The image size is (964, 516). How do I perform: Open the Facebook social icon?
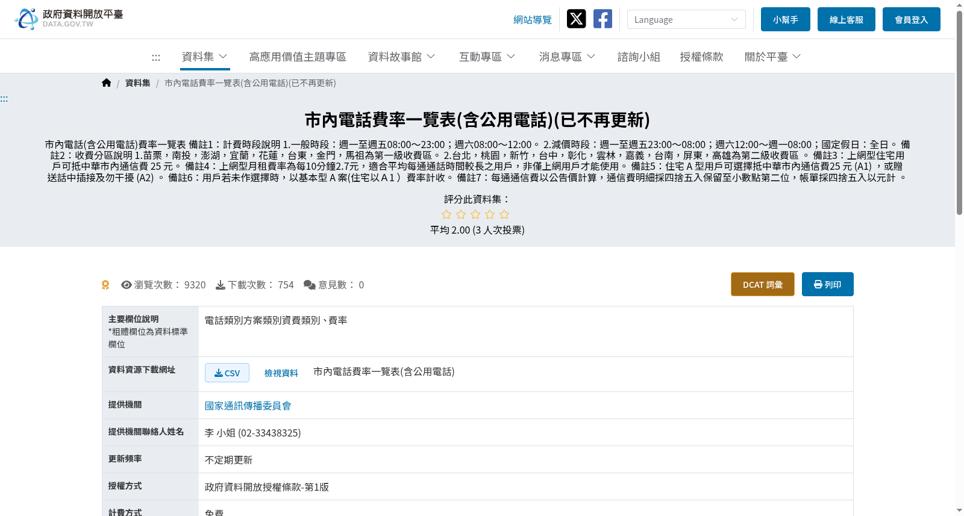coord(602,19)
